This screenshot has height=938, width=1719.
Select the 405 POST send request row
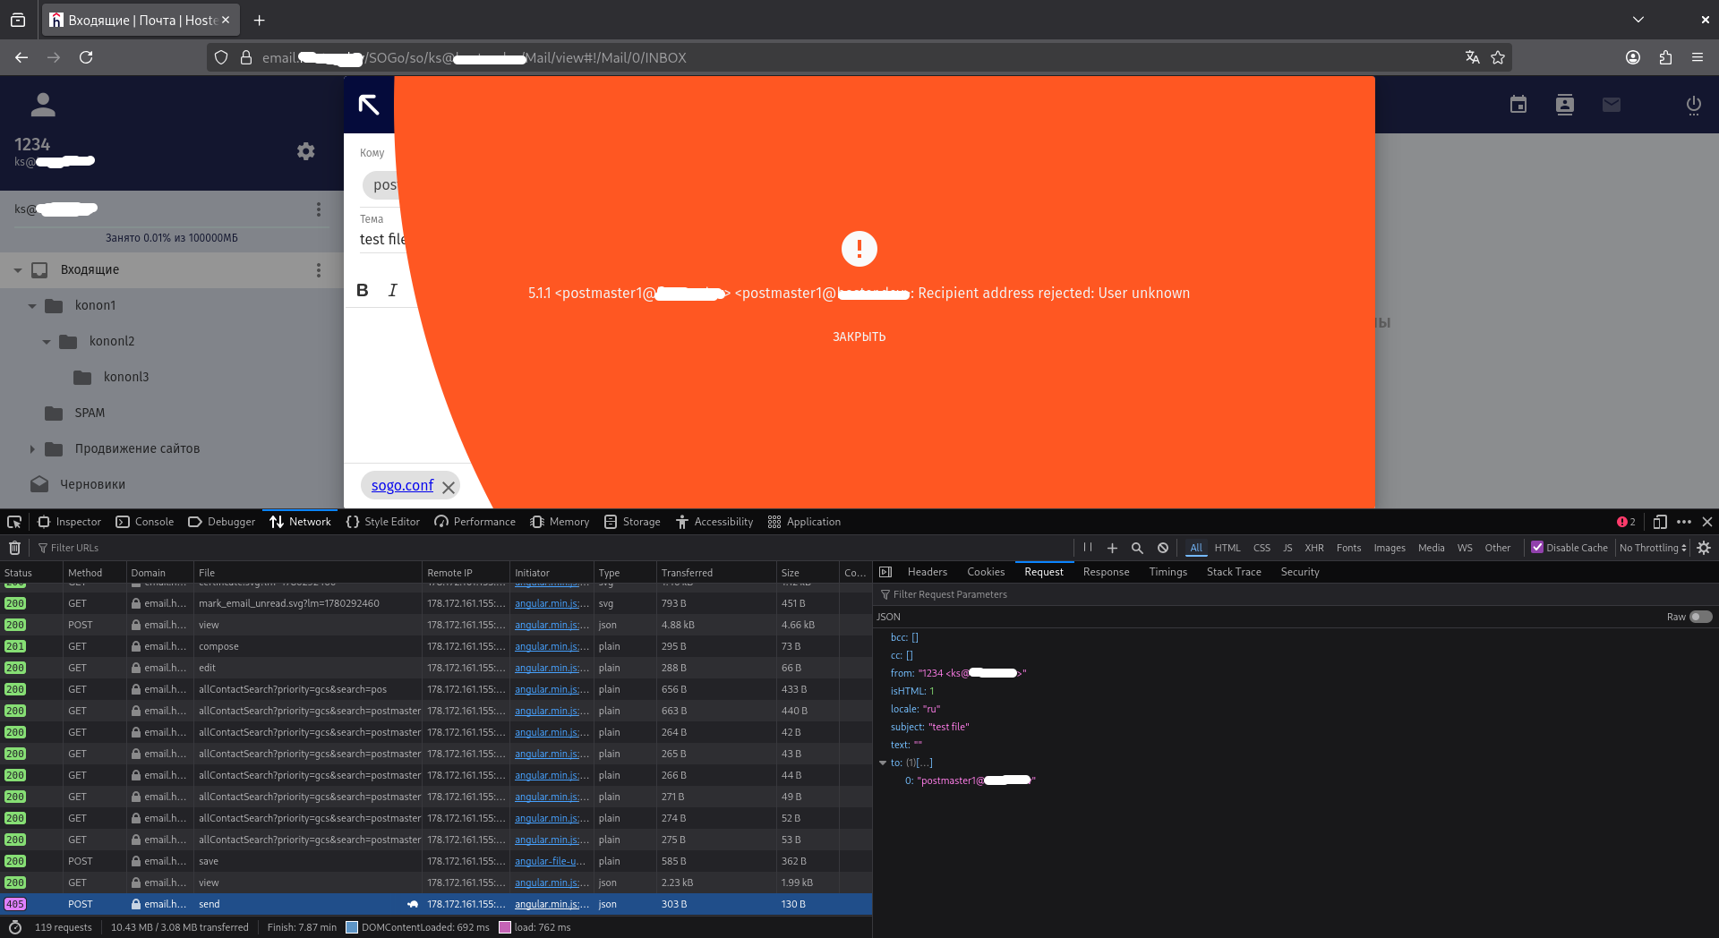(436, 904)
